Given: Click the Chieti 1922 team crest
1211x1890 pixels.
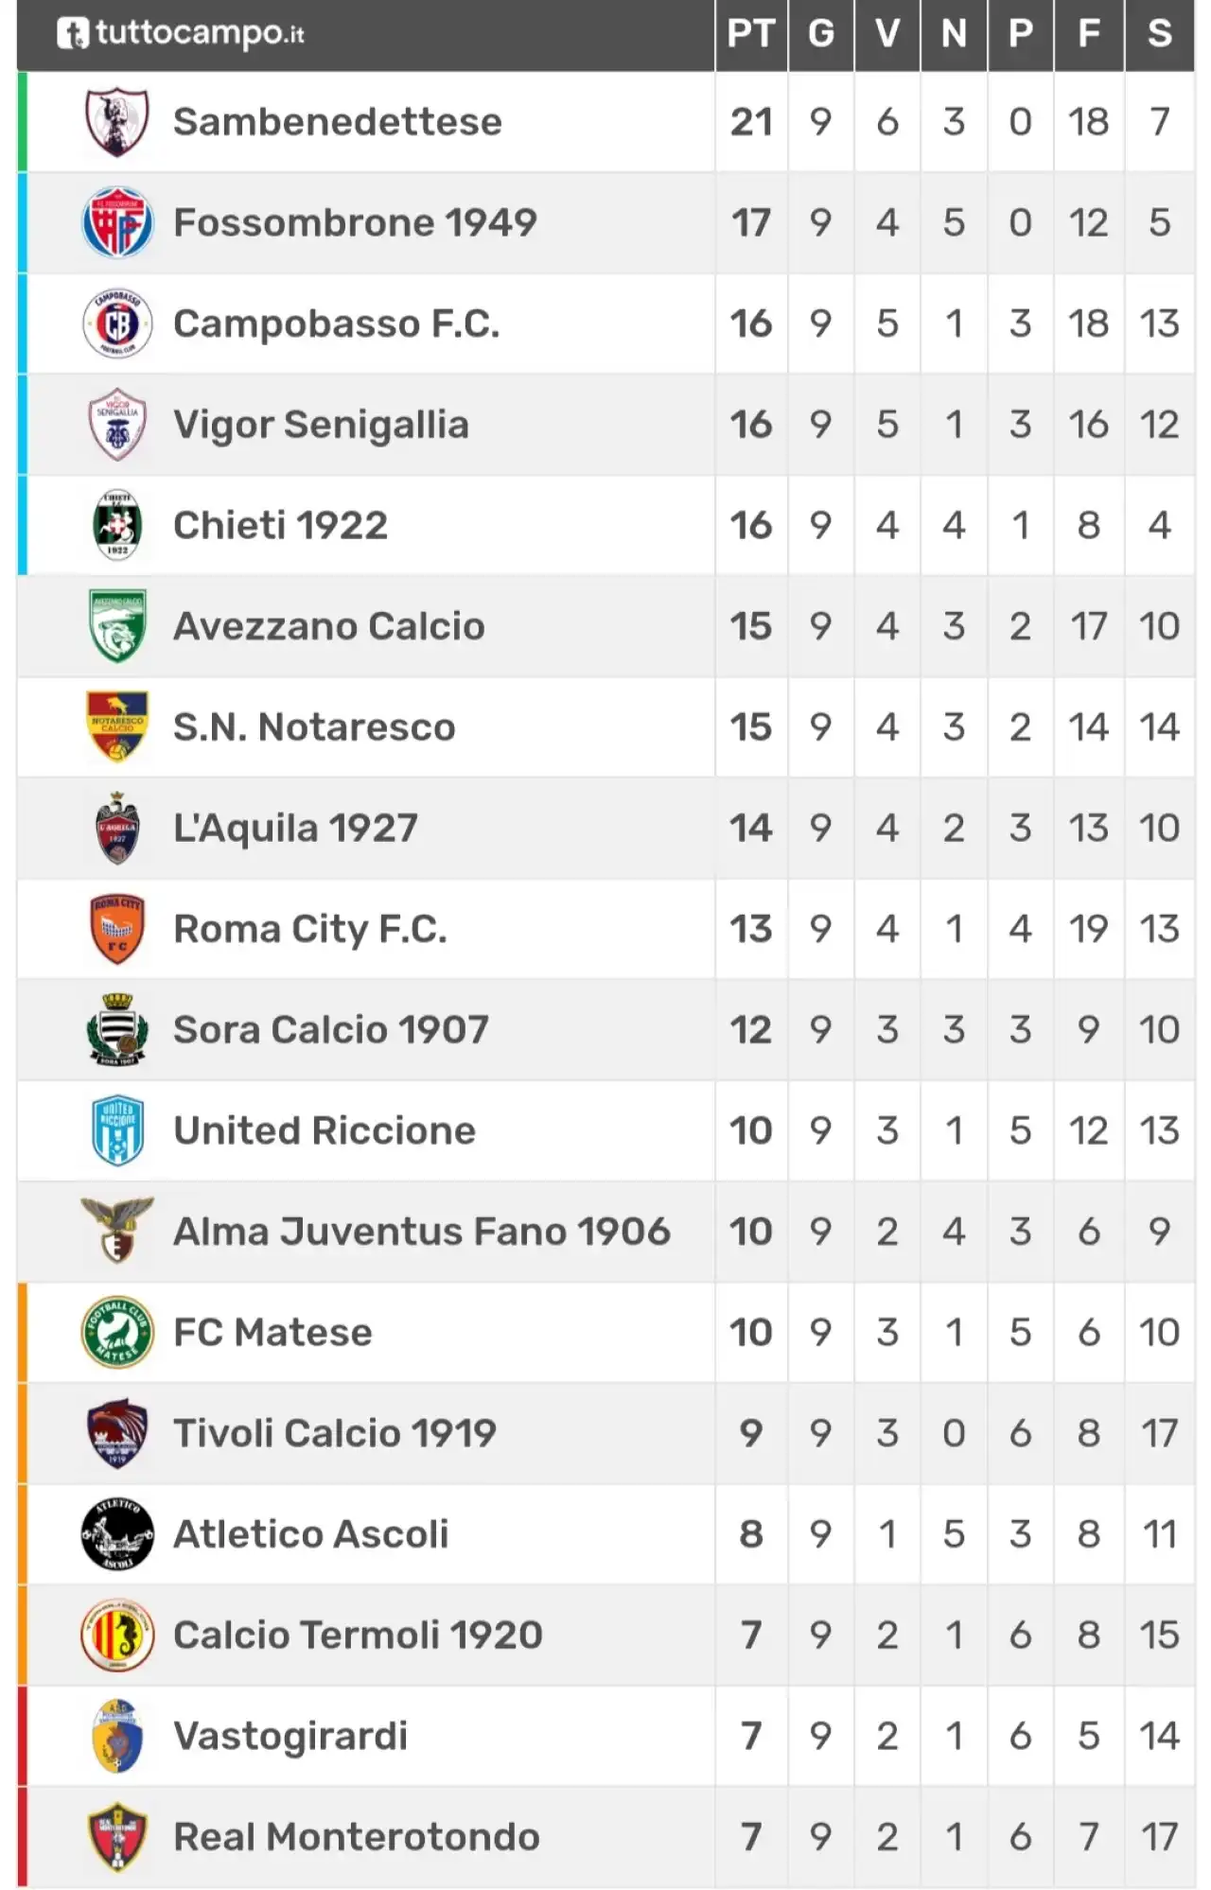Looking at the screenshot, I should (117, 525).
